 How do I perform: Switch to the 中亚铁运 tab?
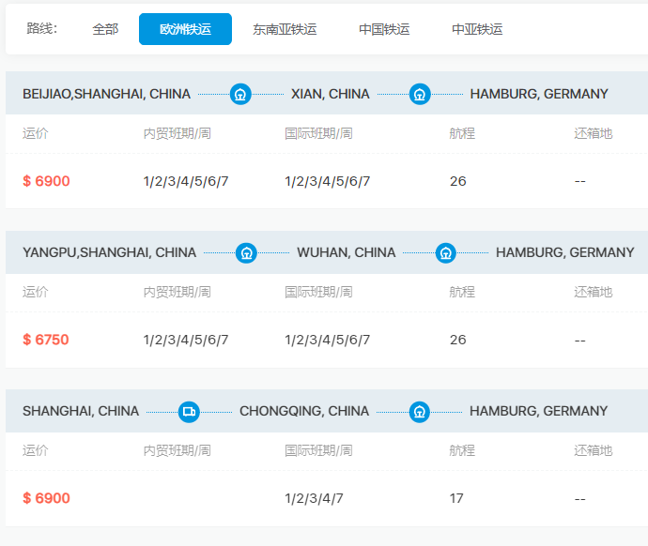tap(477, 29)
